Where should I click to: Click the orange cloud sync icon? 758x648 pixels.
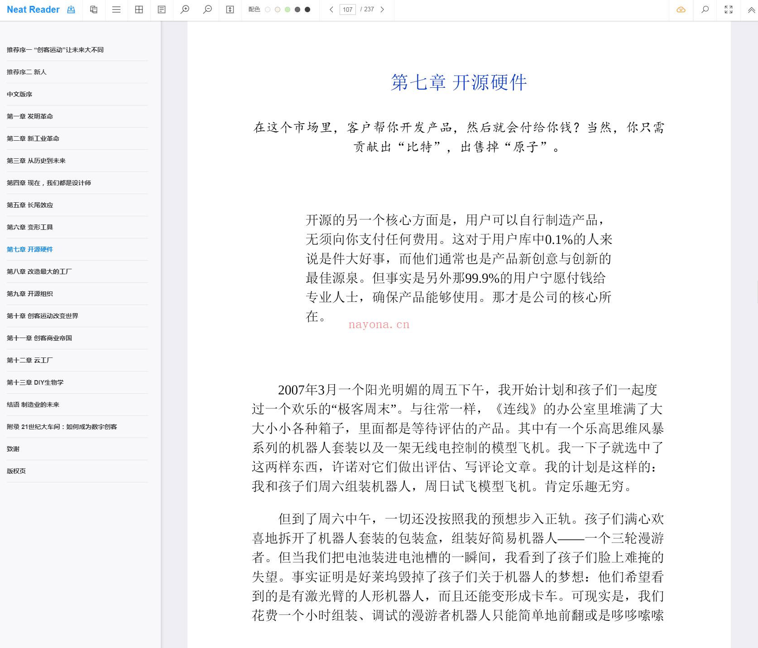681,10
